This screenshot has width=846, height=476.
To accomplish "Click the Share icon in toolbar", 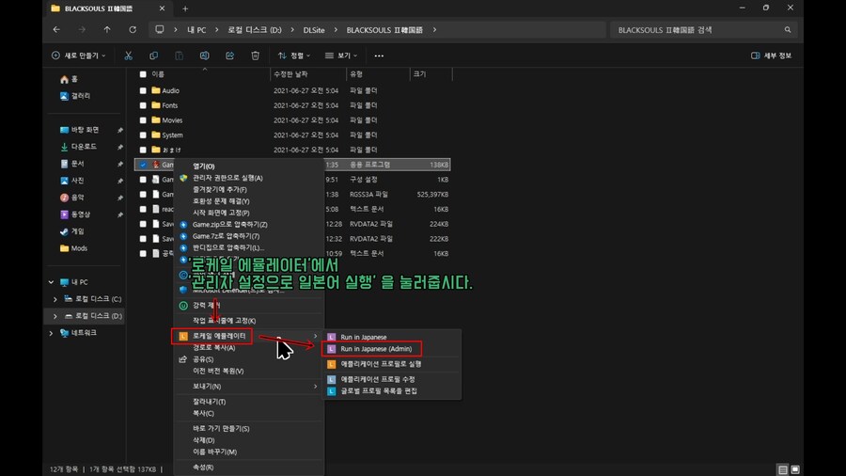I will click(230, 56).
